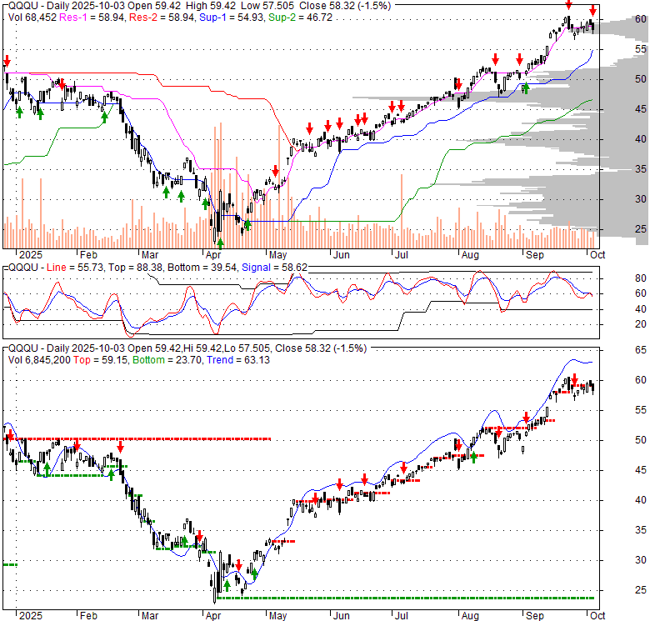Click the Open 59.42 value in bottom chart header

click(x=152, y=348)
